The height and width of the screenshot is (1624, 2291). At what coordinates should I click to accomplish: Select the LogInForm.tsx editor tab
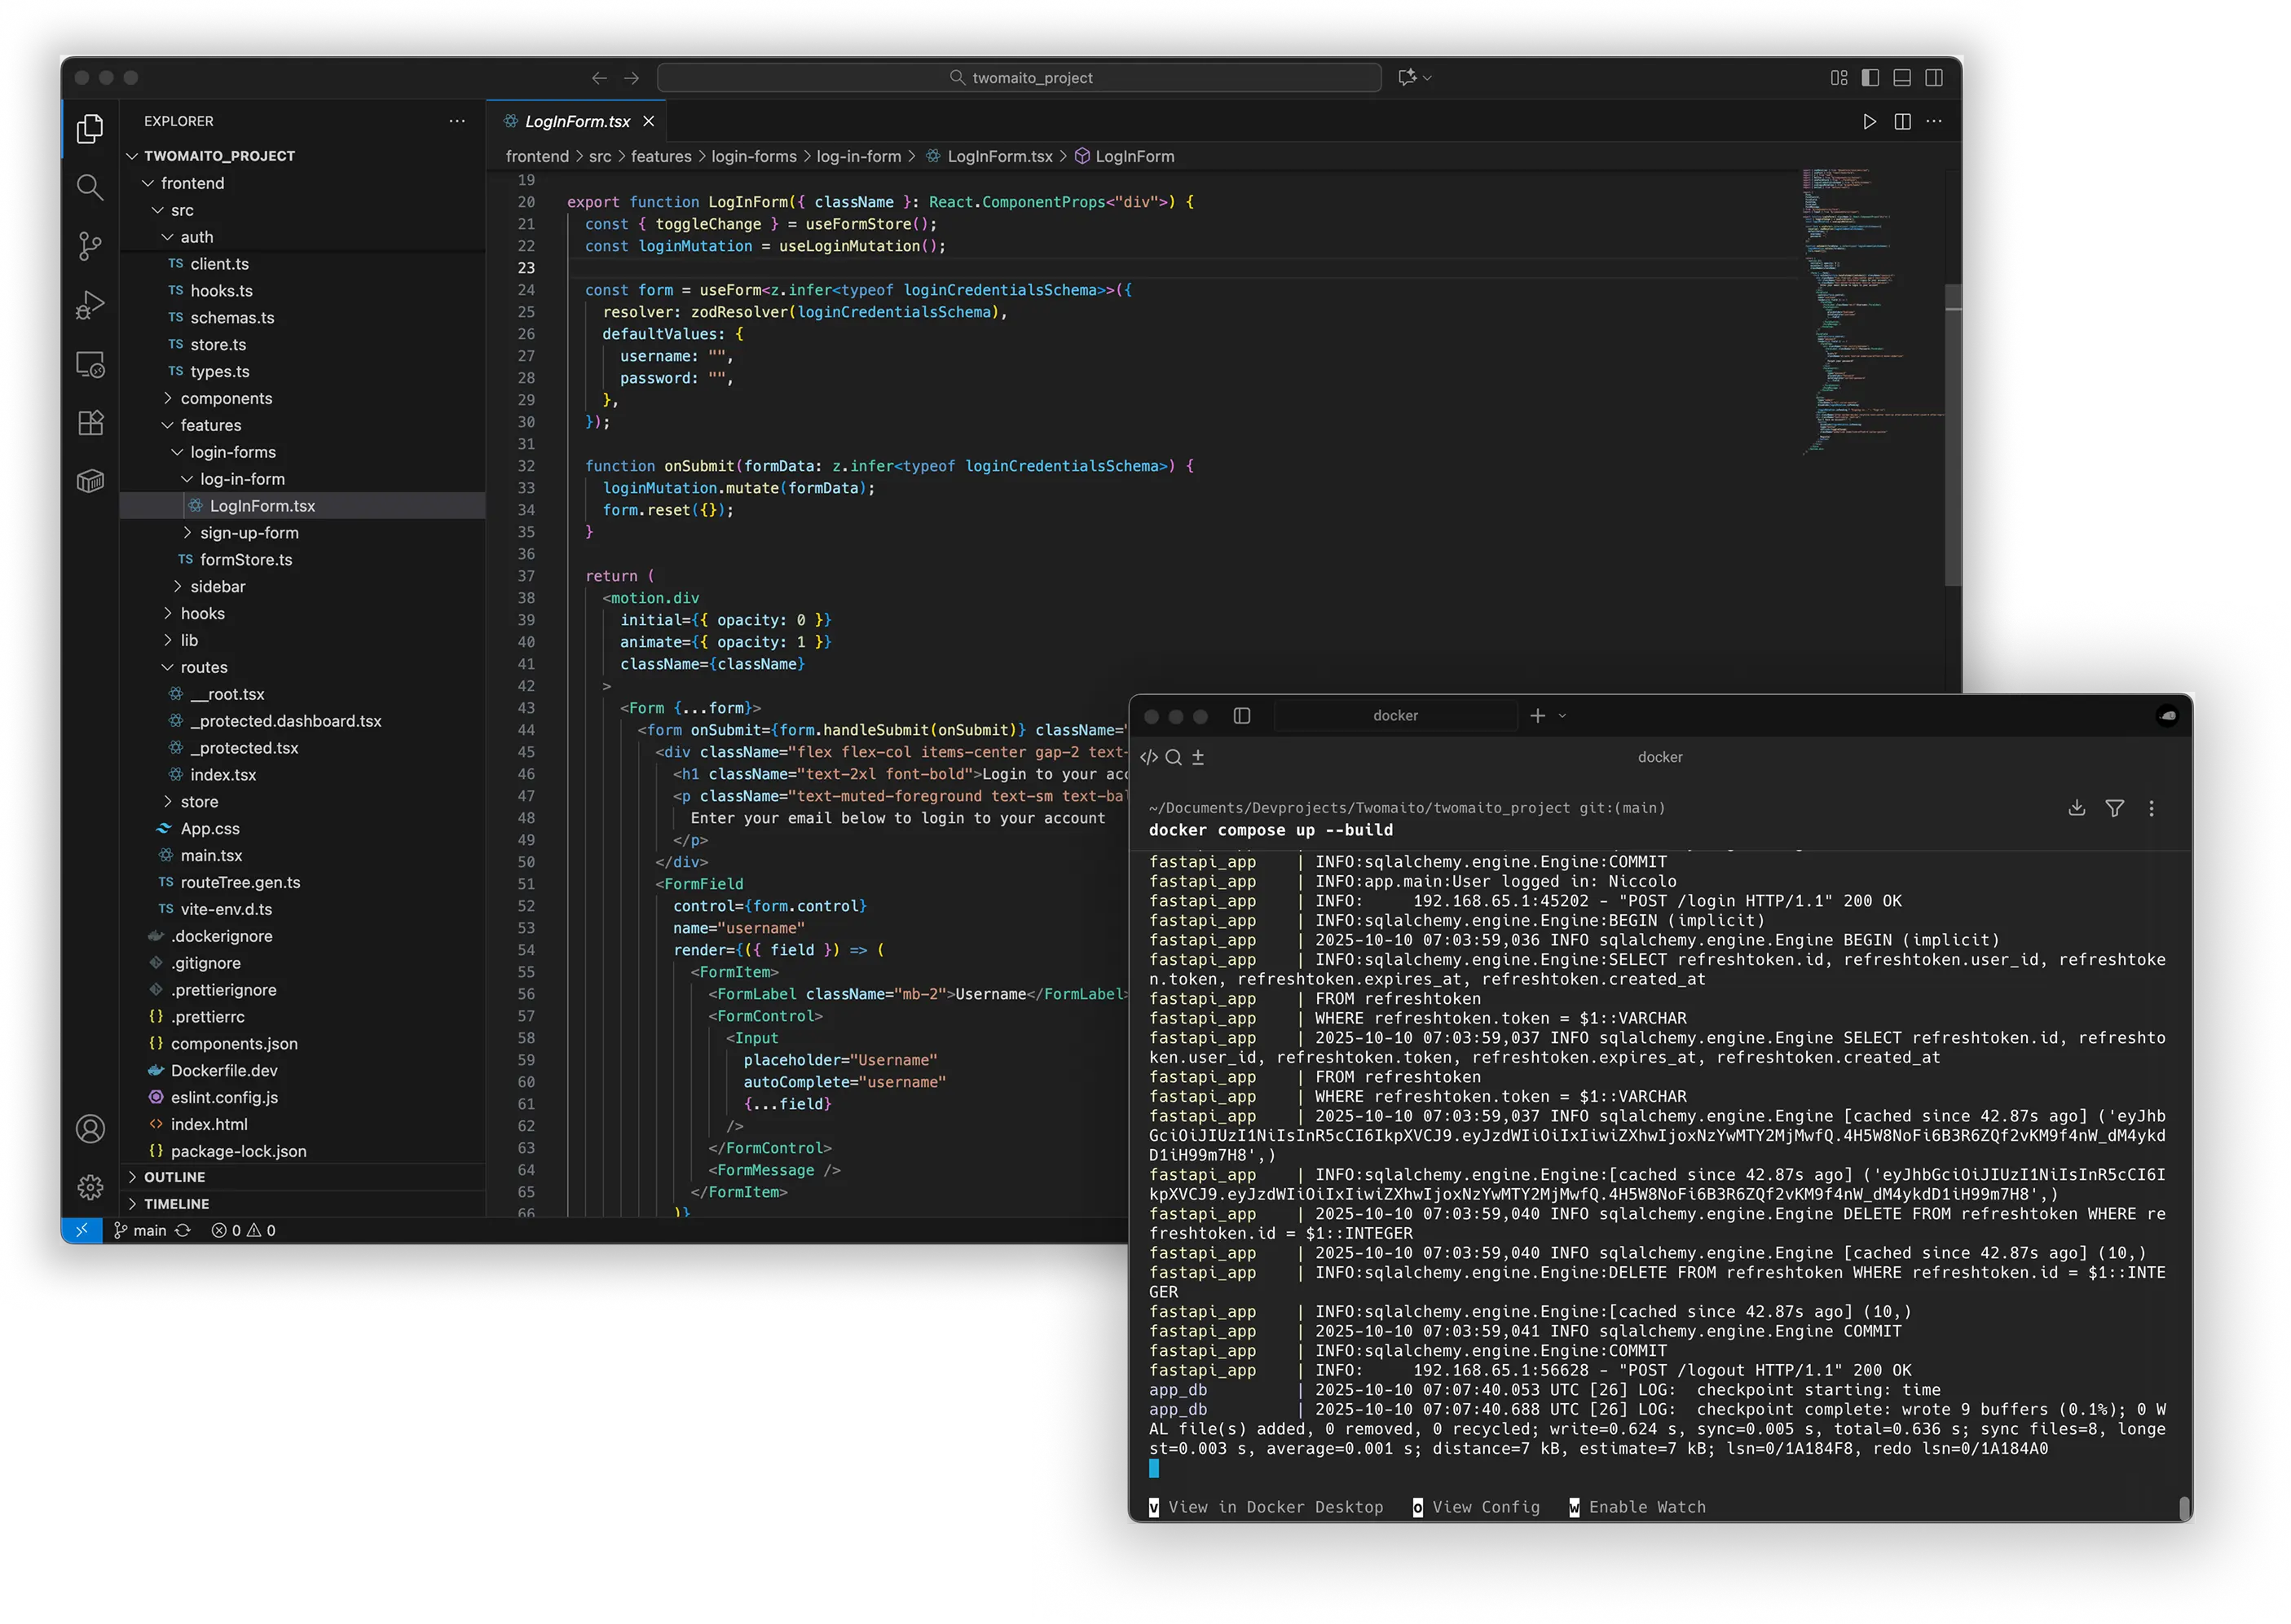pos(577,121)
